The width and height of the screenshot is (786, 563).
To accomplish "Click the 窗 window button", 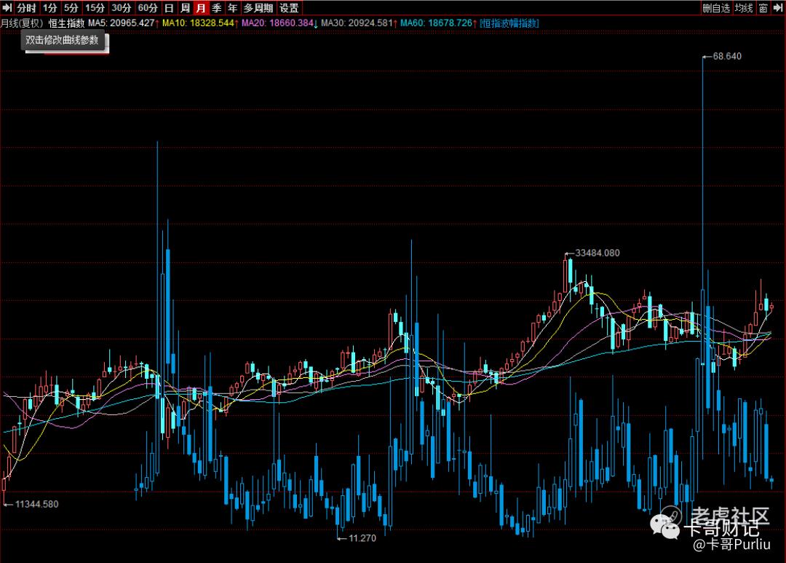I will coord(763,7).
